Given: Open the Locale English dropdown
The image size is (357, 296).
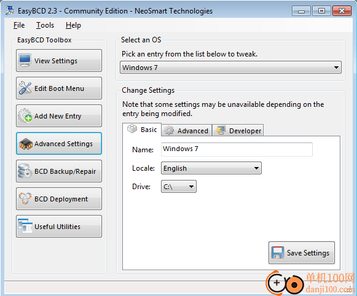Looking at the screenshot, I should [211, 168].
